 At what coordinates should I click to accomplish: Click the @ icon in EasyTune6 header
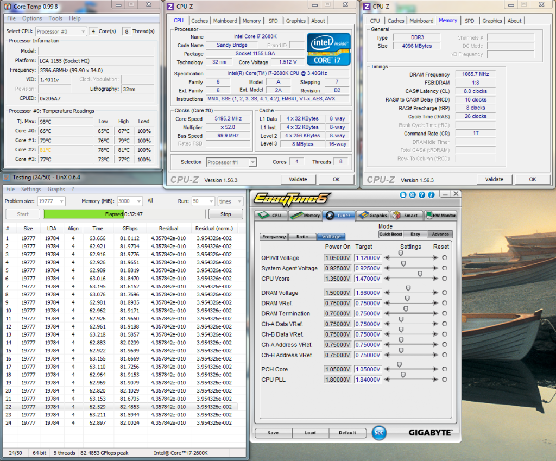[413, 195]
